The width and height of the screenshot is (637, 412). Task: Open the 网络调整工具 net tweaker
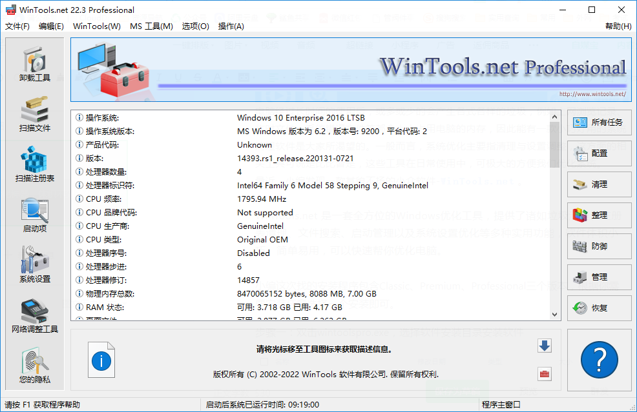coord(35,315)
